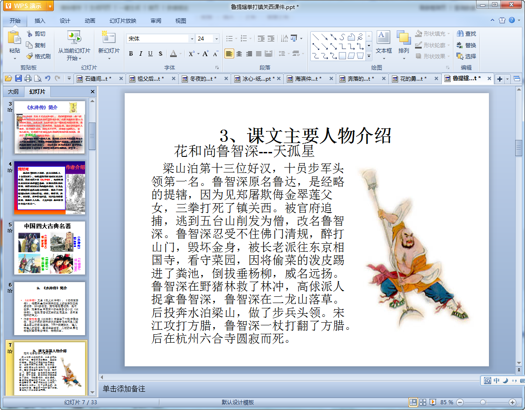This screenshot has width=525, height=410.
Task: Click the zoom slider handle
Action: (483, 402)
